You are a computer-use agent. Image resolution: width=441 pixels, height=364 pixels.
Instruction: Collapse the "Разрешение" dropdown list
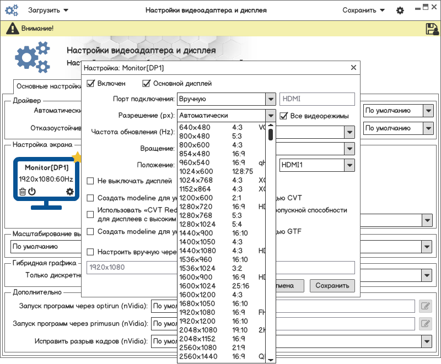tap(270, 116)
